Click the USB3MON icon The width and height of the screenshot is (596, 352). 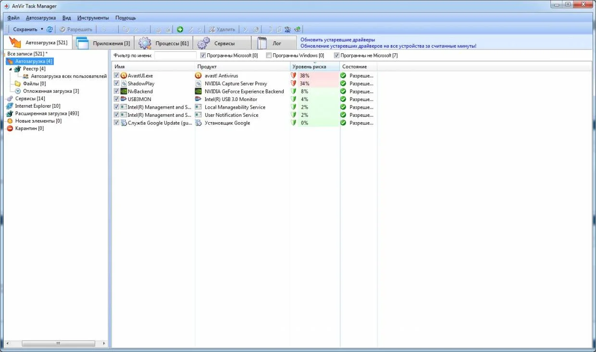tap(124, 99)
